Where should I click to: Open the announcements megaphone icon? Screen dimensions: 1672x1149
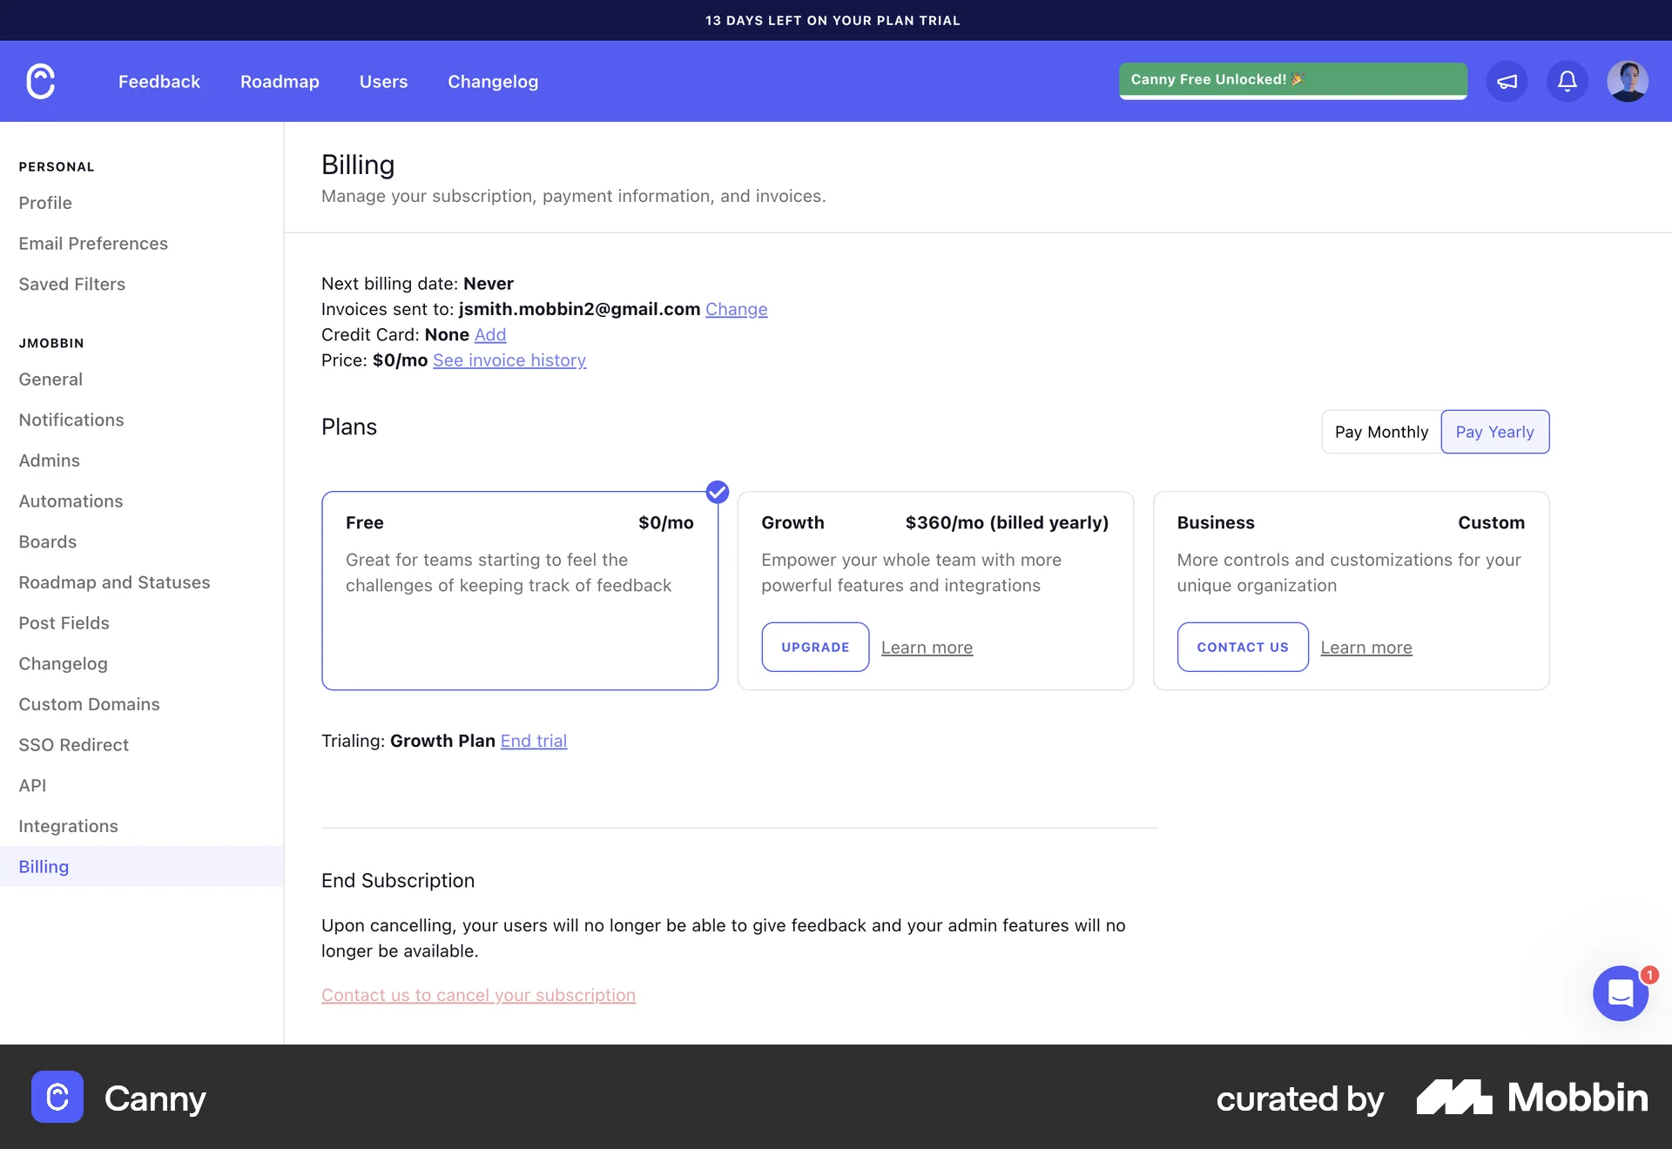(1507, 81)
